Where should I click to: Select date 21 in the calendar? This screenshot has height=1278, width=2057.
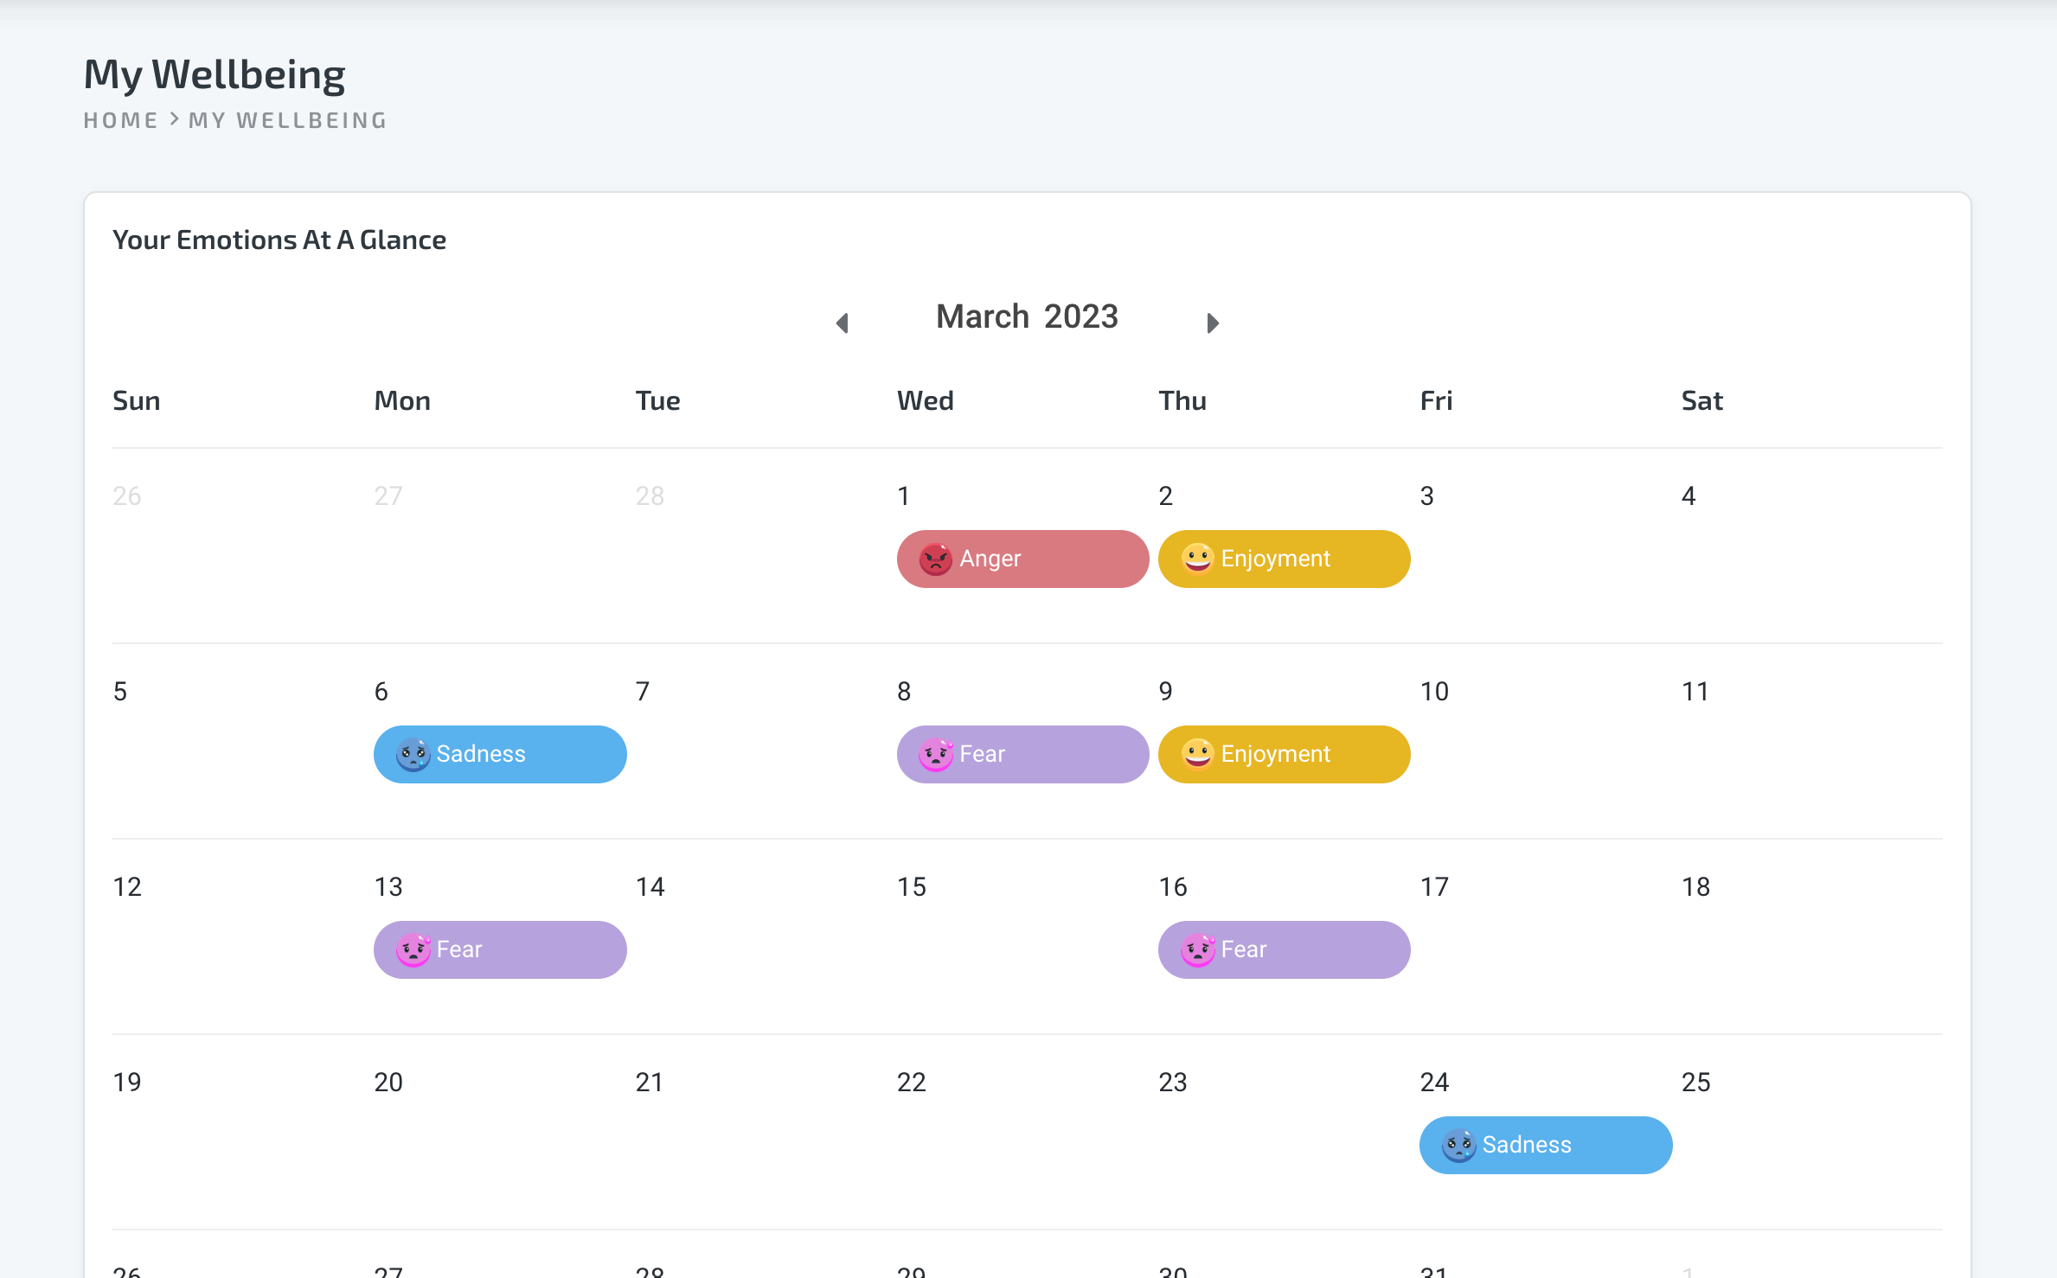tap(650, 1083)
